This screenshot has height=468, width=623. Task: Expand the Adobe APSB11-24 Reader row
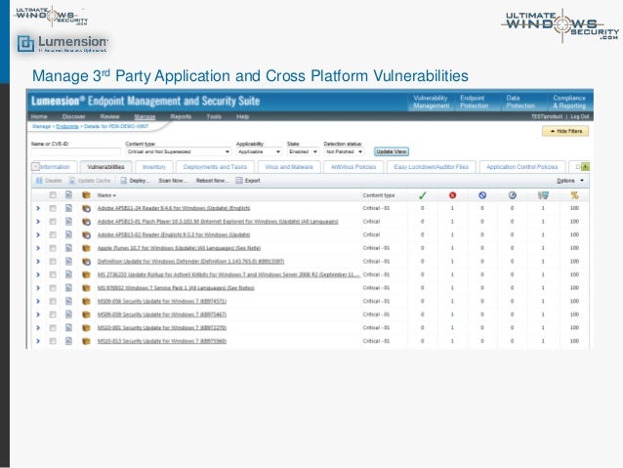pos(38,208)
